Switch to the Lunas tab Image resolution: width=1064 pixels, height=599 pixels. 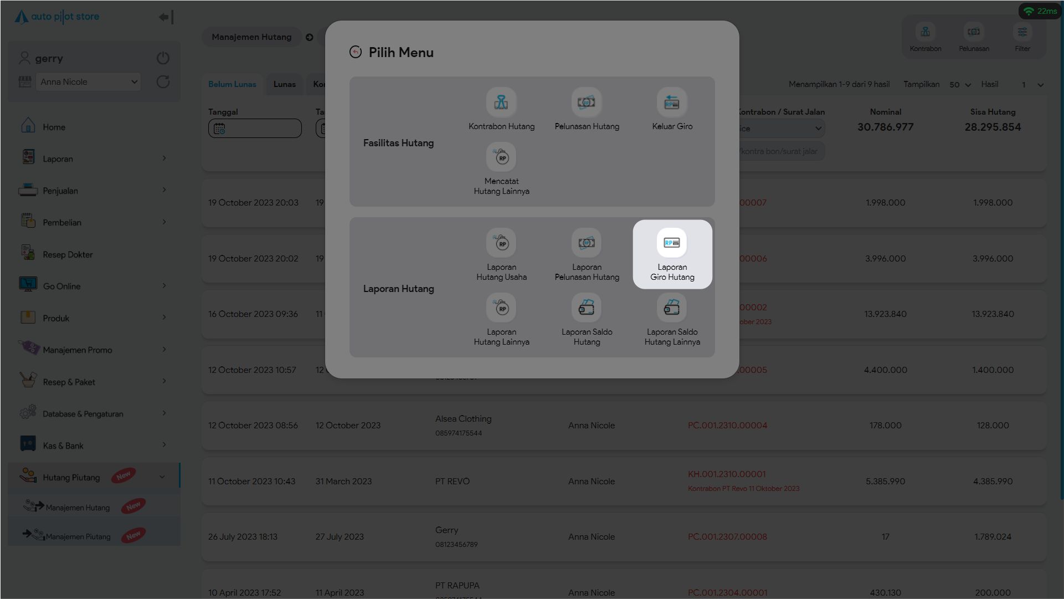click(284, 84)
